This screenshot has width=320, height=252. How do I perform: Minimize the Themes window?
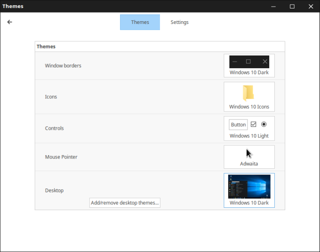273,6
